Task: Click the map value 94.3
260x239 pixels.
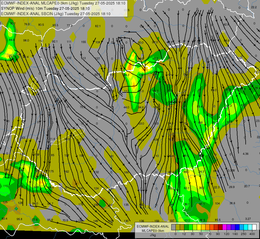Action: click(x=126, y=75)
